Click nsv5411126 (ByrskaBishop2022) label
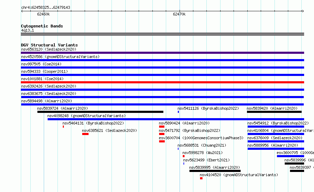This screenshot has height=192, width=314. (208, 108)
